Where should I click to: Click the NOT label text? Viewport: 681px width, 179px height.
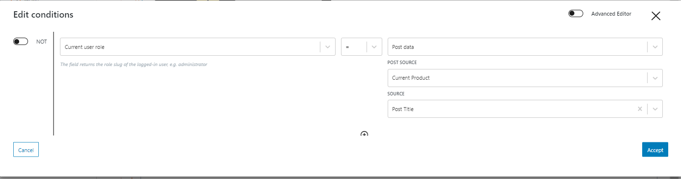click(42, 42)
